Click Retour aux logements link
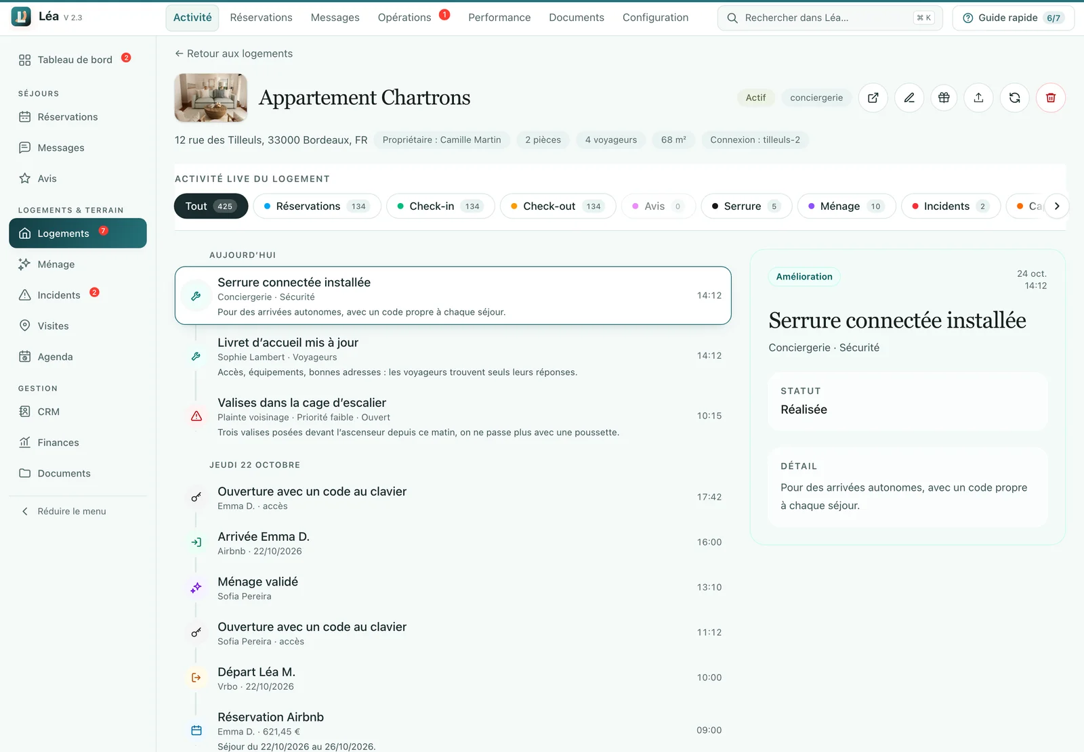 [x=234, y=53]
